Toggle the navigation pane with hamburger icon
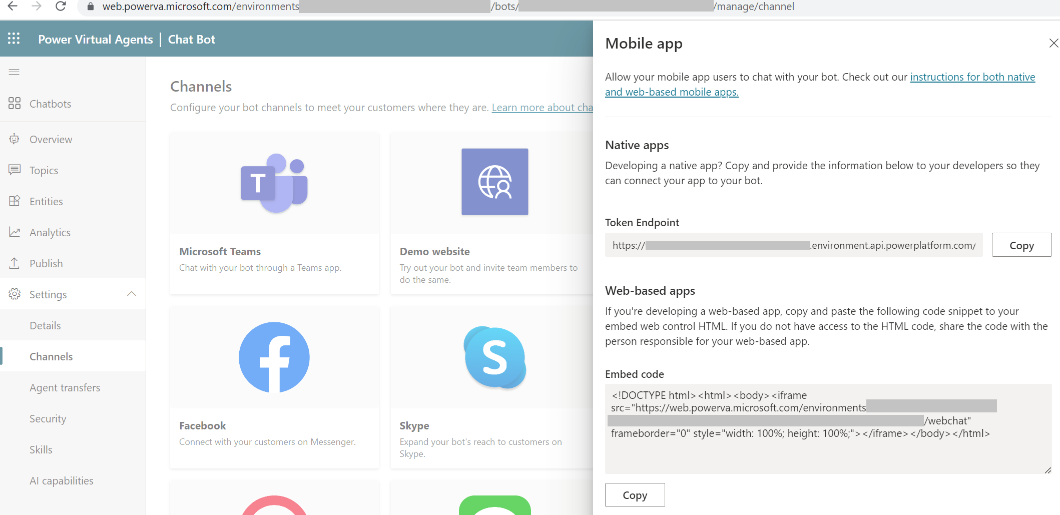Image resolution: width=1060 pixels, height=515 pixels. click(14, 72)
